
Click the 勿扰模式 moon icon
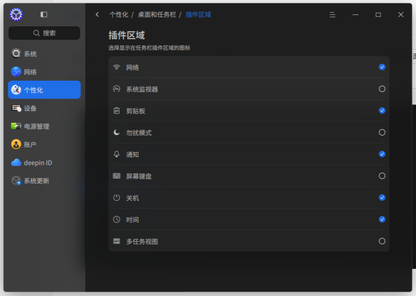pos(116,132)
